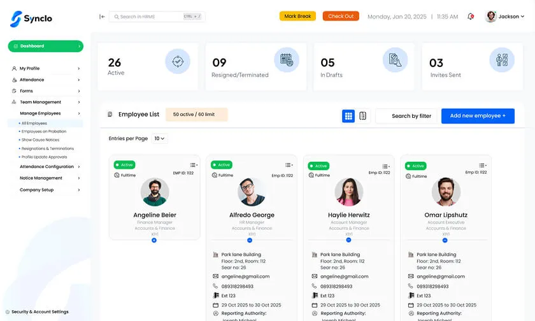The height and width of the screenshot is (321, 535).
Task: Click the Mark Break button
Action: click(x=297, y=17)
